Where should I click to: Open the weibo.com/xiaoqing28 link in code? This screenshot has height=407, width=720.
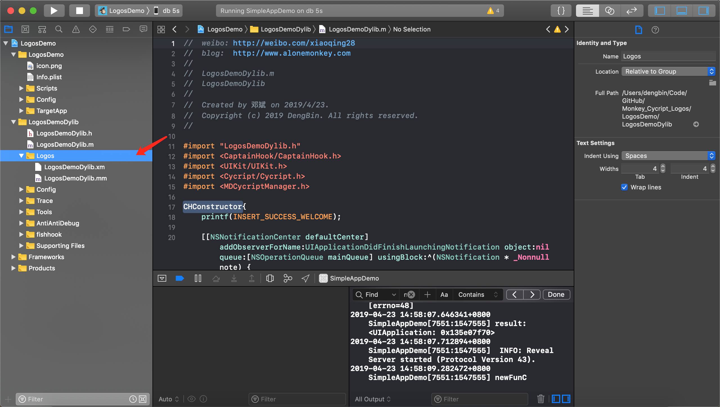tap(294, 43)
